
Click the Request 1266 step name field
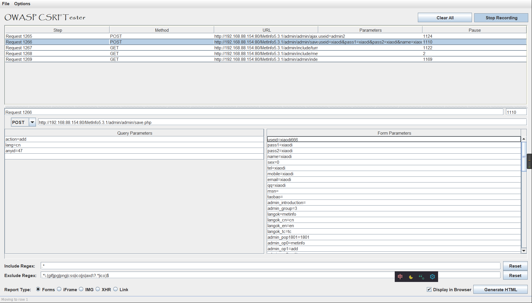point(254,112)
